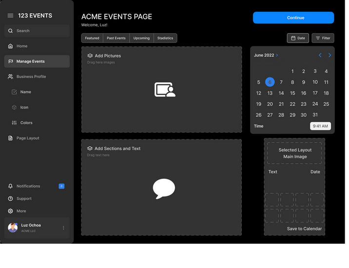This screenshot has height=268, width=349.
Task: Open the Filter button
Action: 323,38
